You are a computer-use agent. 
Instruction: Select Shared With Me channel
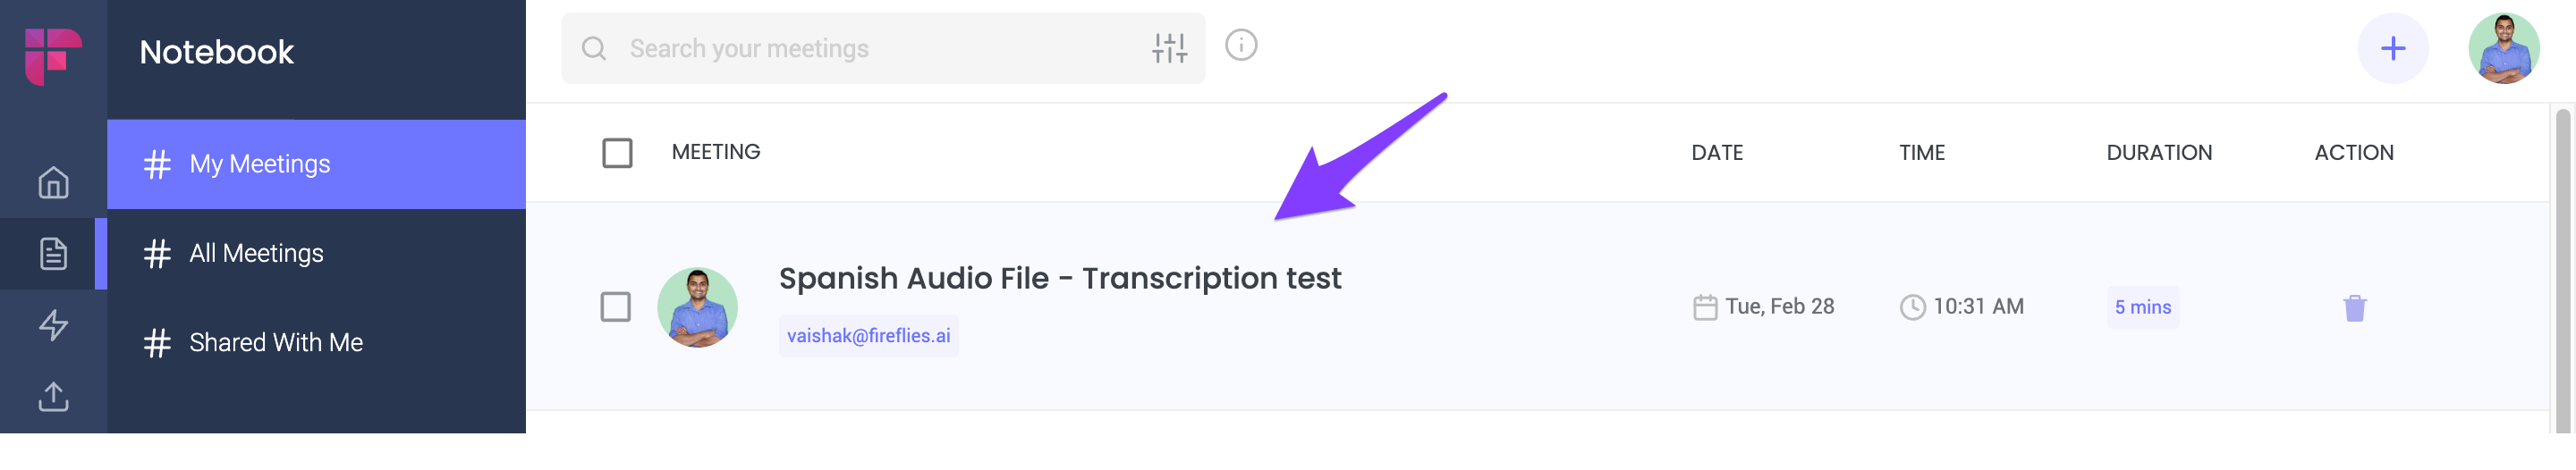316,343
